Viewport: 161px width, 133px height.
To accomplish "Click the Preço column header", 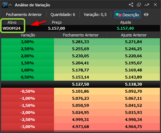I will [57, 22].
